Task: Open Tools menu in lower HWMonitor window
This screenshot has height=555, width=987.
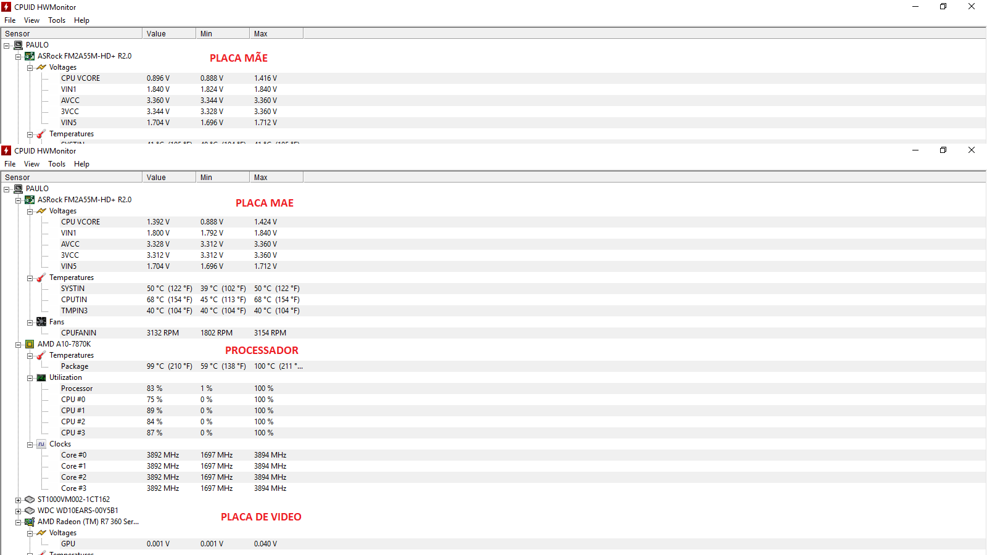Action: click(x=57, y=164)
